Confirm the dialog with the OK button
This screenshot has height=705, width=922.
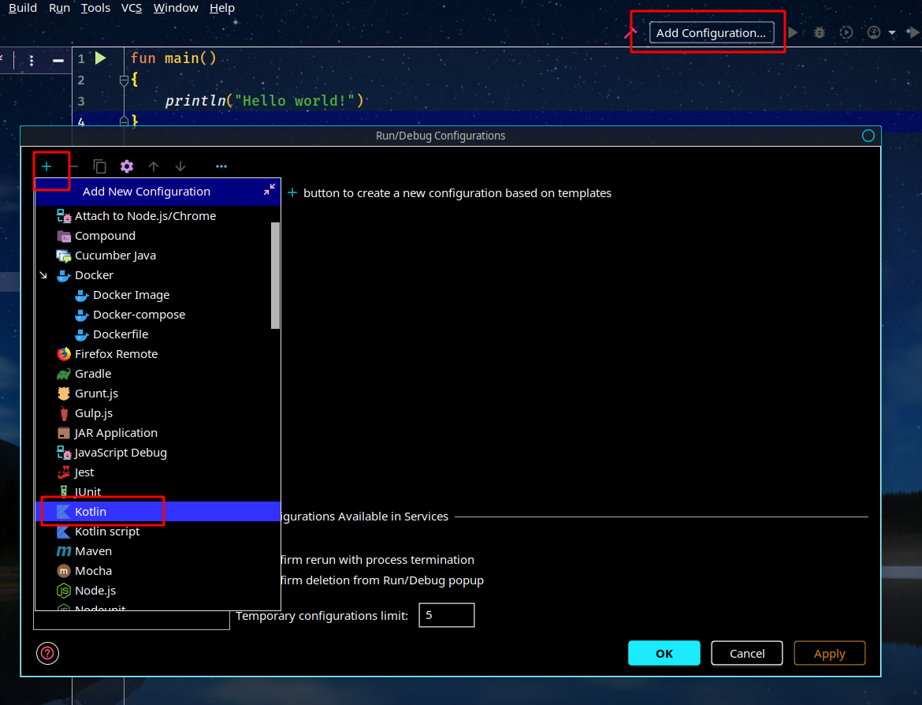(x=664, y=653)
